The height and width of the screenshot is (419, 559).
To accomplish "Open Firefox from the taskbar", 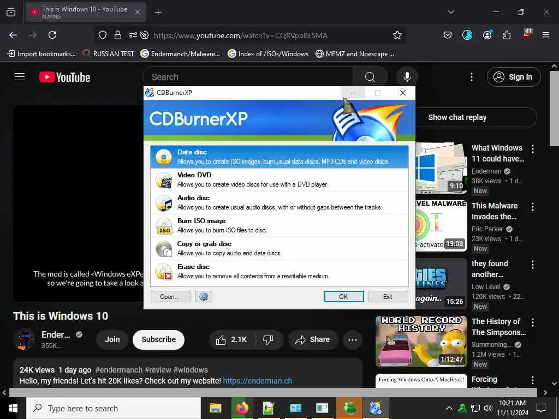I will click(x=242, y=408).
